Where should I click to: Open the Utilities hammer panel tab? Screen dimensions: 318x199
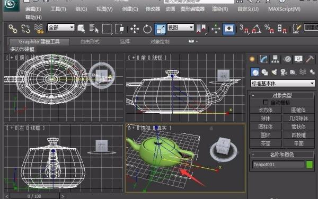click(x=310, y=59)
